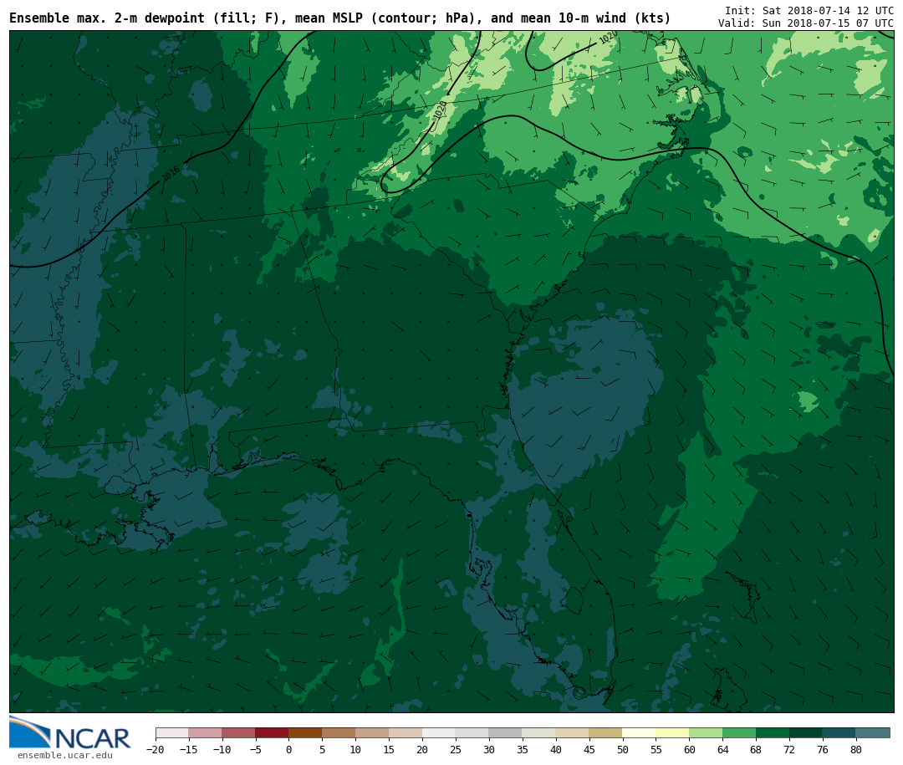Select the khaki swatch between 45 and 50

[605, 732]
